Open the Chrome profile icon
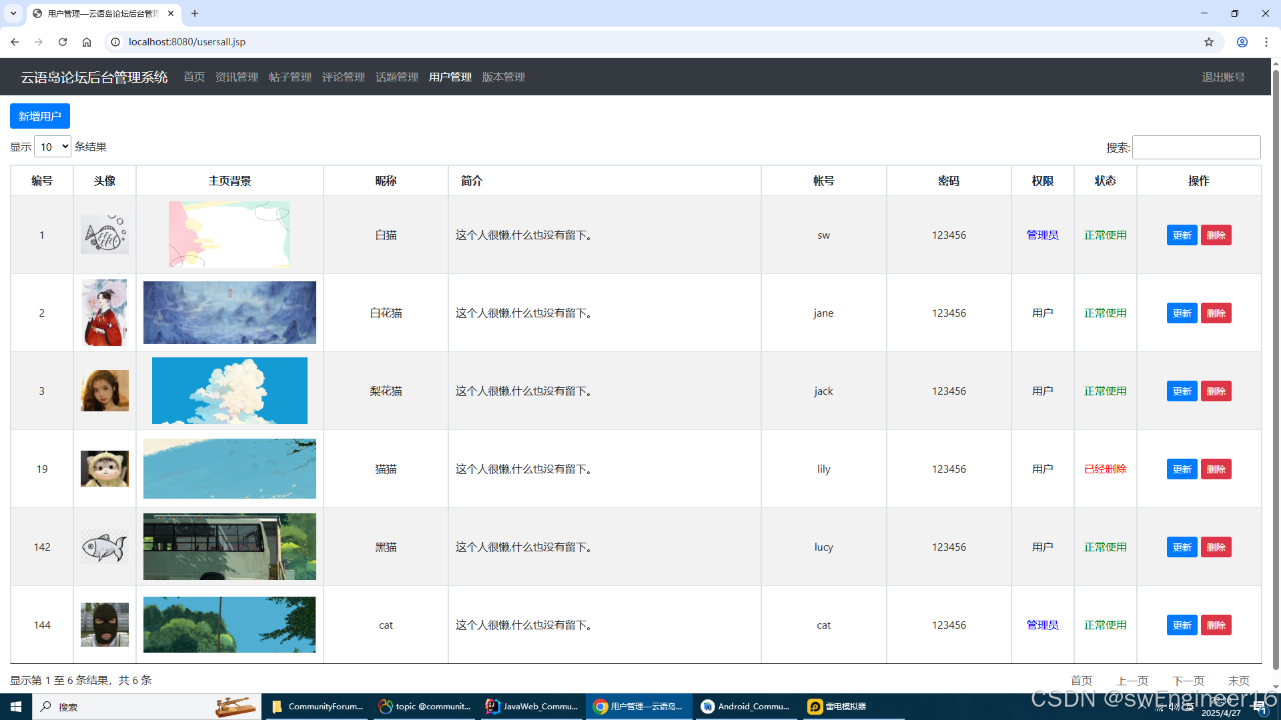This screenshot has width=1281, height=720. pyautogui.click(x=1242, y=42)
